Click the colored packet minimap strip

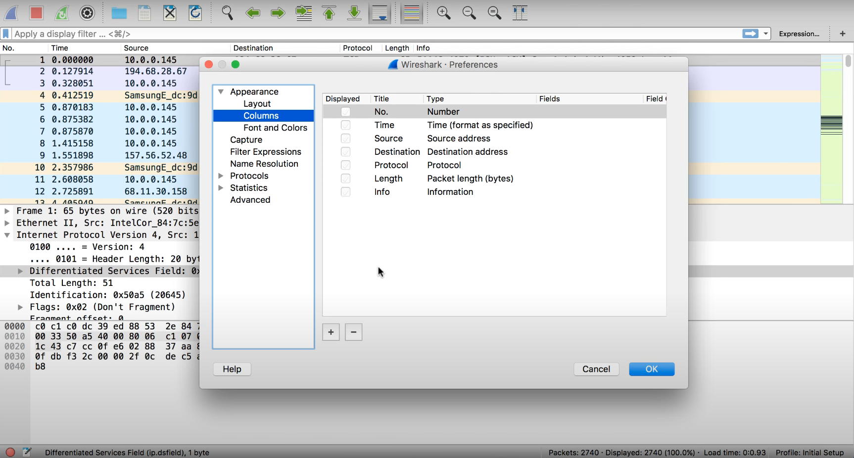[831, 129]
